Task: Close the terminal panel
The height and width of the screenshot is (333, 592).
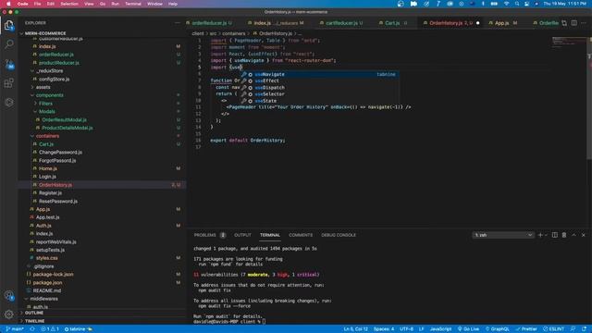Action: [x=584, y=235]
